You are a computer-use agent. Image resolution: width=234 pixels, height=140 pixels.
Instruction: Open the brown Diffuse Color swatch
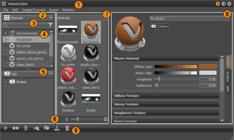[208, 66]
